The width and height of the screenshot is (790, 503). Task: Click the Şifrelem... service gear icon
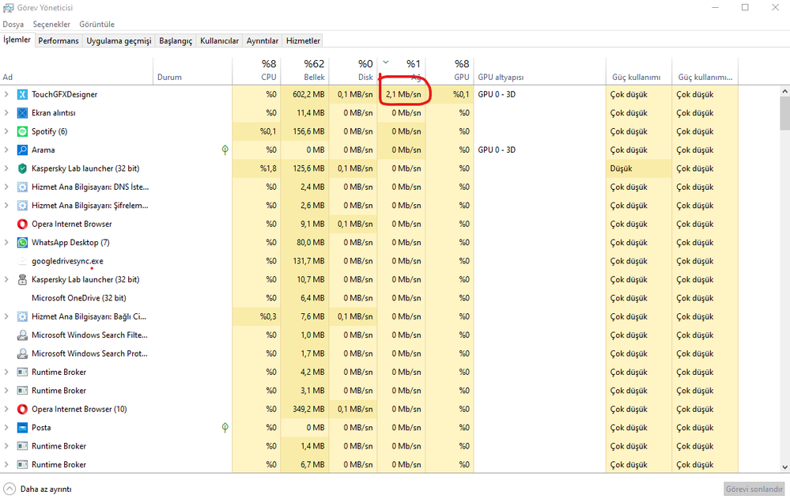pyautogui.click(x=22, y=206)
